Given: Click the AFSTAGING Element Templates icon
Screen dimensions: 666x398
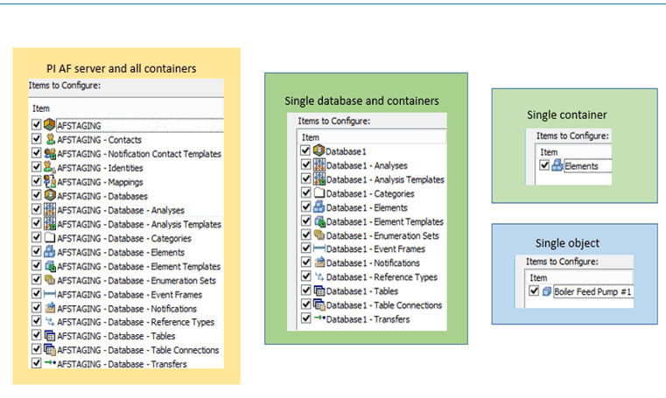Looking at the screenshot, I should 50,266.
